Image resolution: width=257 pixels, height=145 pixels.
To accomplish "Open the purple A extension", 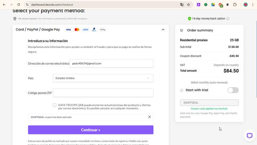I will (198, 4).
